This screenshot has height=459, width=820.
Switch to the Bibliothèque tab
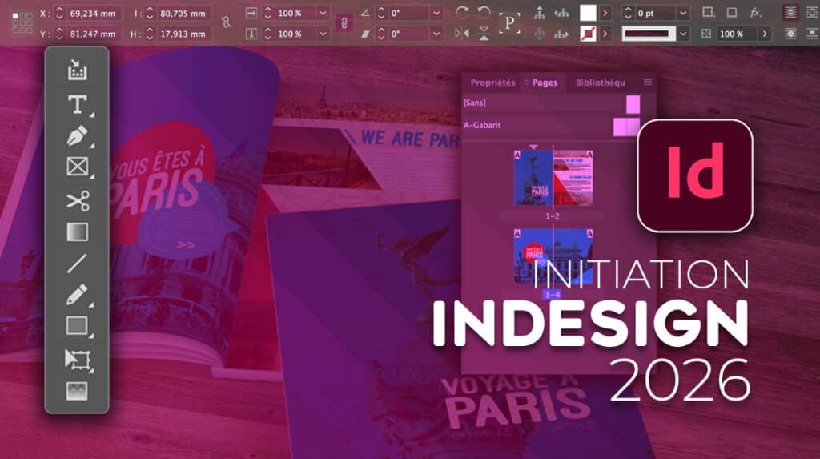pyautogui.click(x=600, y=83)
